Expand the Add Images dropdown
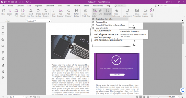The width and height of the screenshot is (186, 98). pos(63,16)
